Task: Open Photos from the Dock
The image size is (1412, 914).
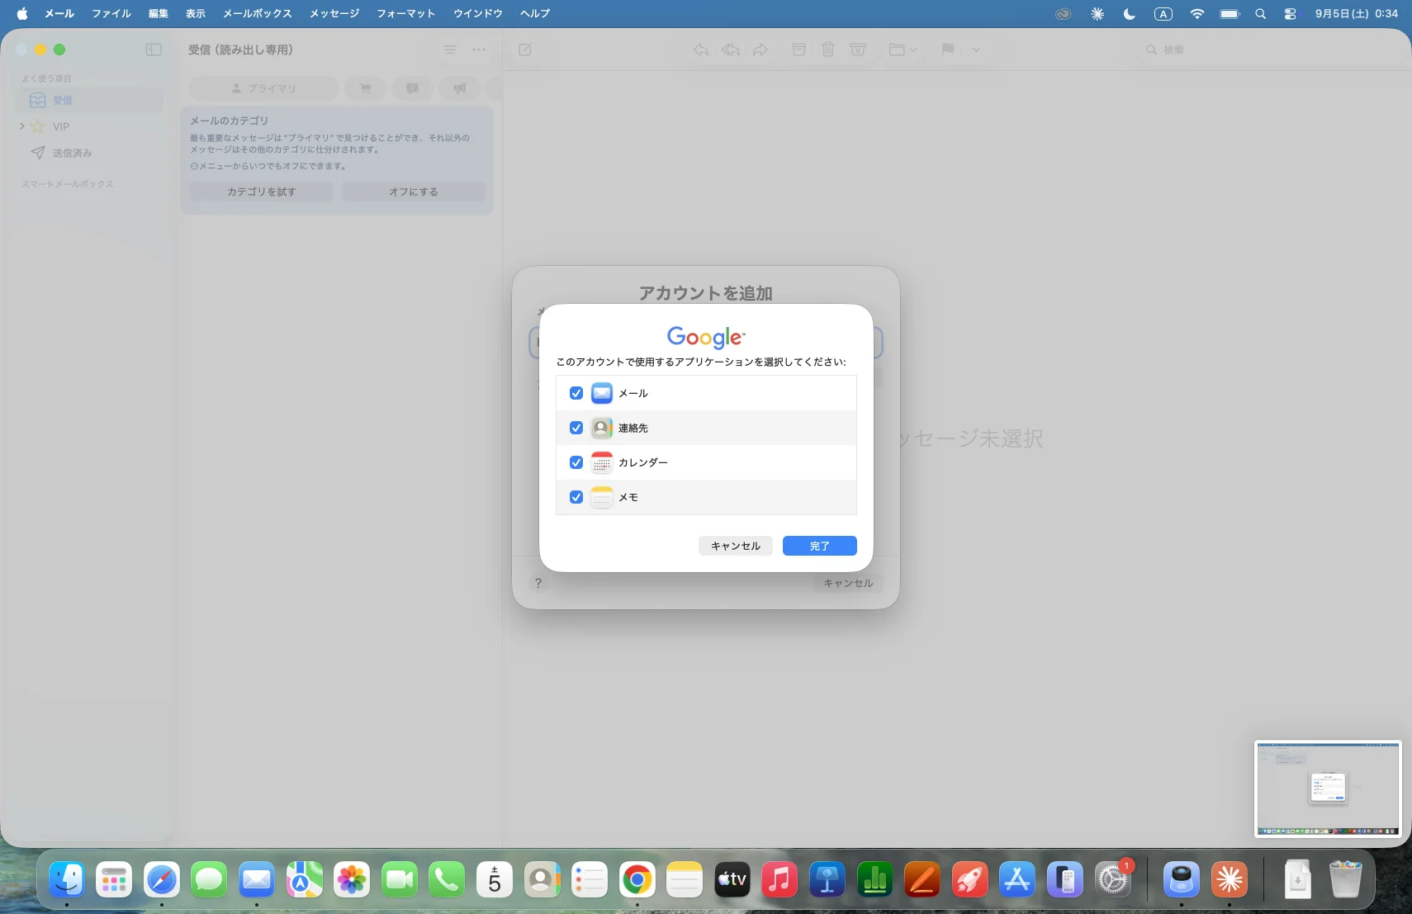Action: tap(352, 879)
